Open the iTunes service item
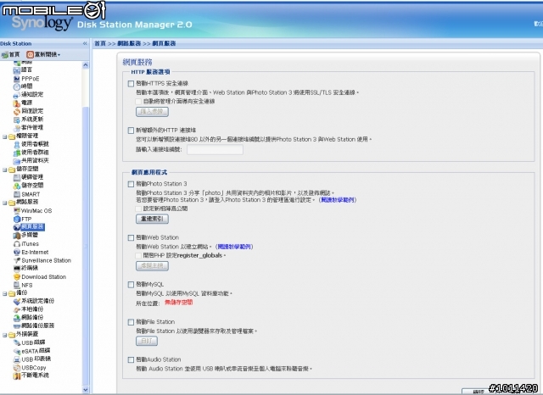Image resolution: width=543 pixels, height=395 pixels. pos(26,244)
